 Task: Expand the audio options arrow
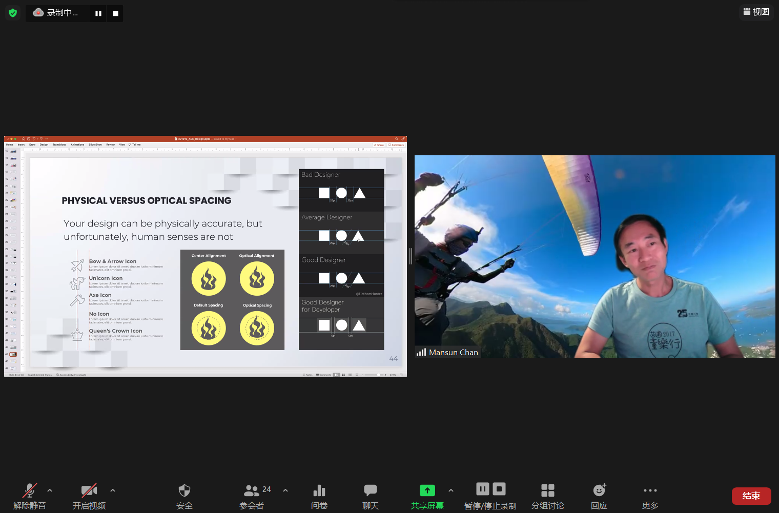50,490
